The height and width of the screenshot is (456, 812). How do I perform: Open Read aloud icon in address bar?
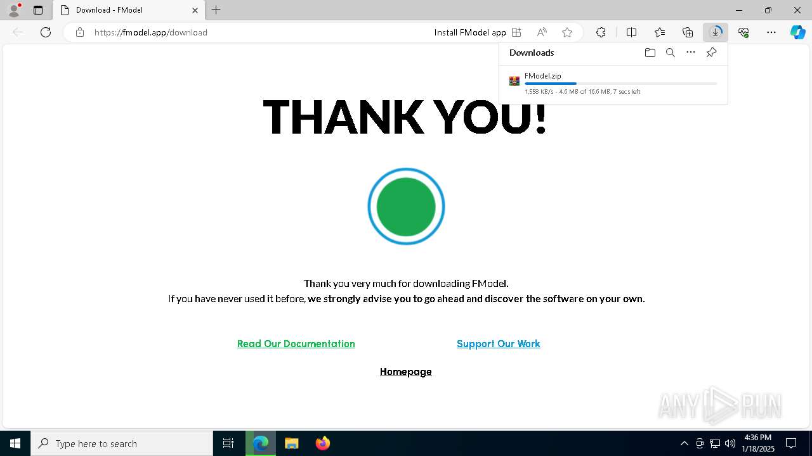click(542, 32)
